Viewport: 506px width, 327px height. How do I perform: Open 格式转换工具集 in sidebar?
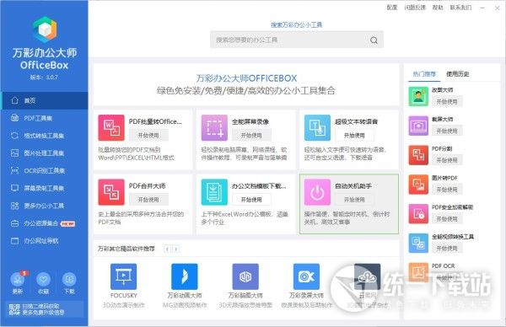45,136
